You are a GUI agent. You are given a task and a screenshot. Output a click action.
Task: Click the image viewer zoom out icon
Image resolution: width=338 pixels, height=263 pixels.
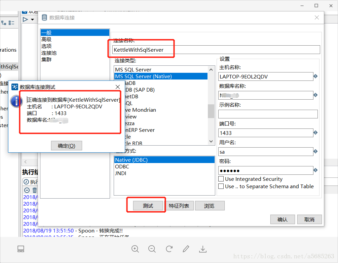pos(152,249)
